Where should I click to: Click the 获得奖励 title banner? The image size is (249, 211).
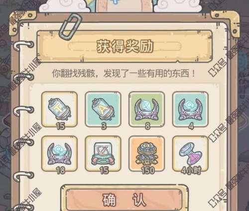[124, 46]
